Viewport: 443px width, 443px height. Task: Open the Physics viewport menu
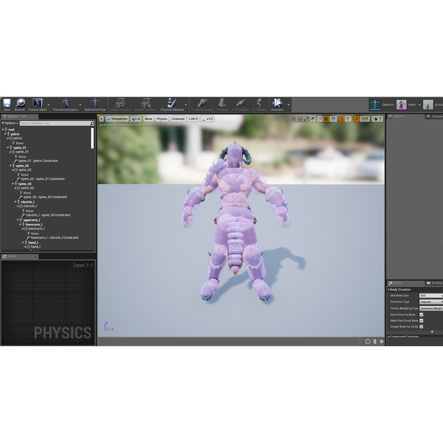coord(162,119)
